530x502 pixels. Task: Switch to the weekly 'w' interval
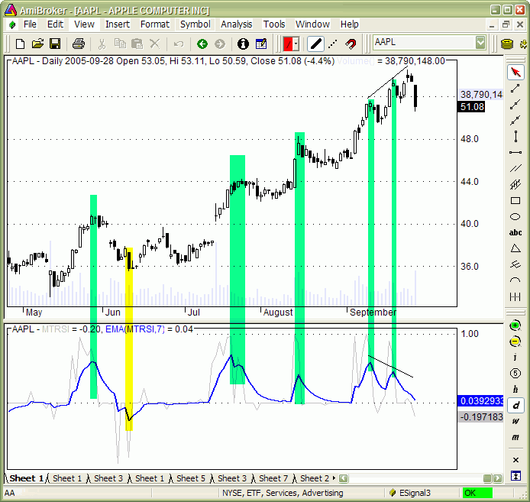coord(515,421)
